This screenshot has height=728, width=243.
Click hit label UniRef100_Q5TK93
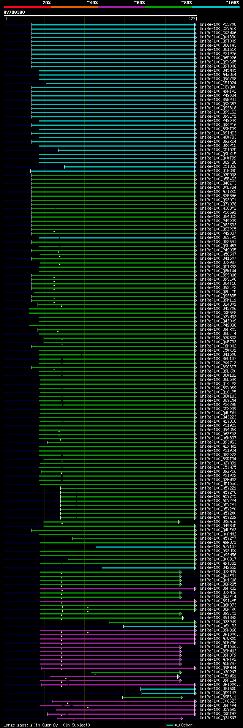[x=218, y=267]
